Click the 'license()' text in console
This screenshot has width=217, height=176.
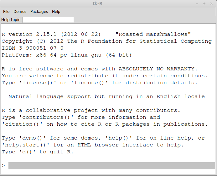(x=38, y=83)
